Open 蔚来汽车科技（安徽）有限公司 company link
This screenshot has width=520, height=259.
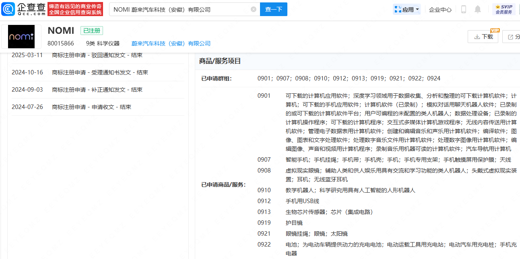pos(171,43)
